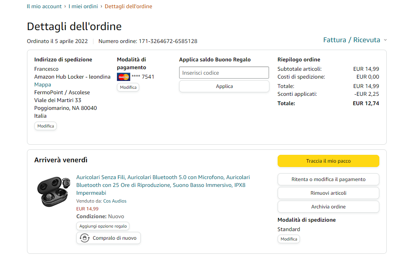The width and height of the screenshot is (402, 262).
Task: Open seller Cos Audios link
Action: click(115, 201)
